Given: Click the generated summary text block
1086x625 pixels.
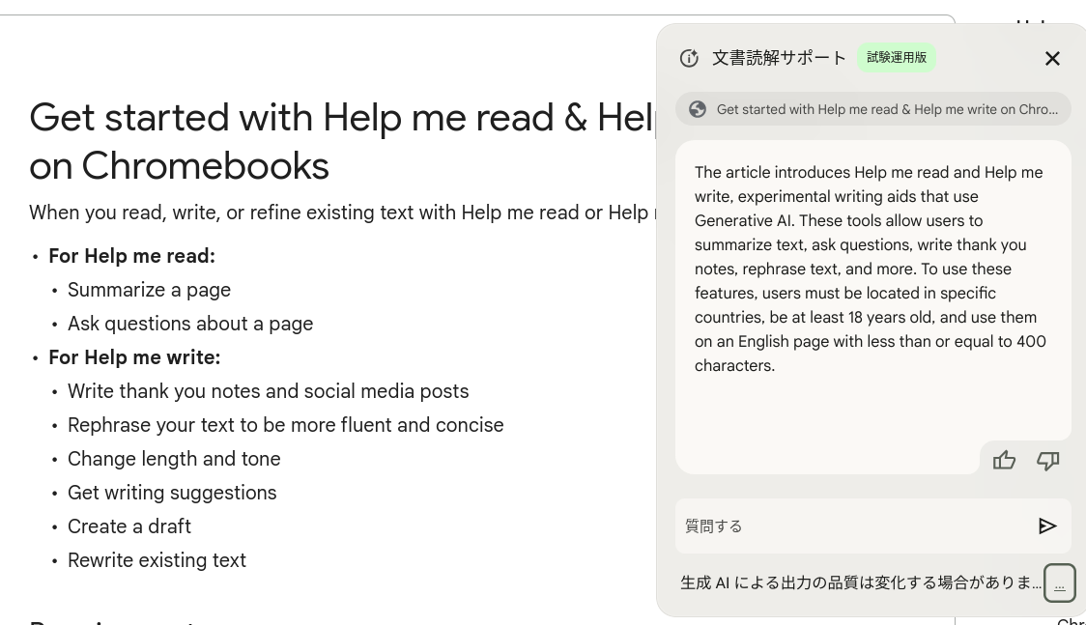Looking at the screenshot, I should pyautogui.click(x=870, y=269).
